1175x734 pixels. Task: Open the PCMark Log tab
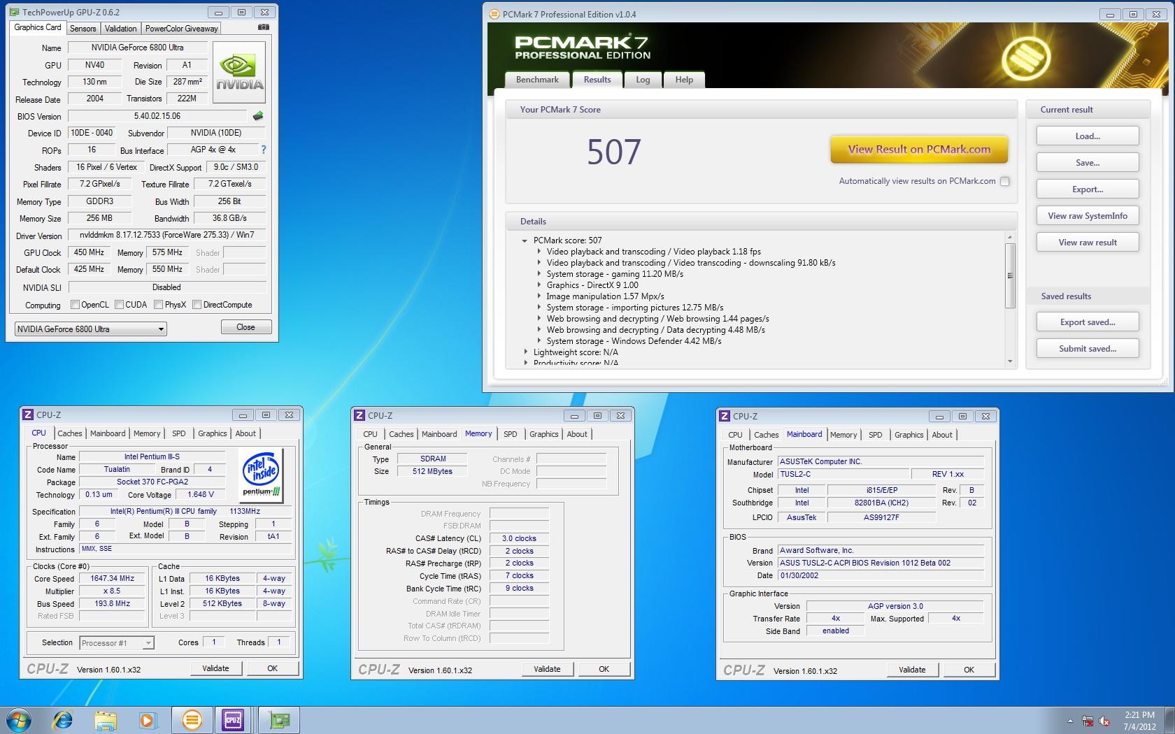coord(643,80)
